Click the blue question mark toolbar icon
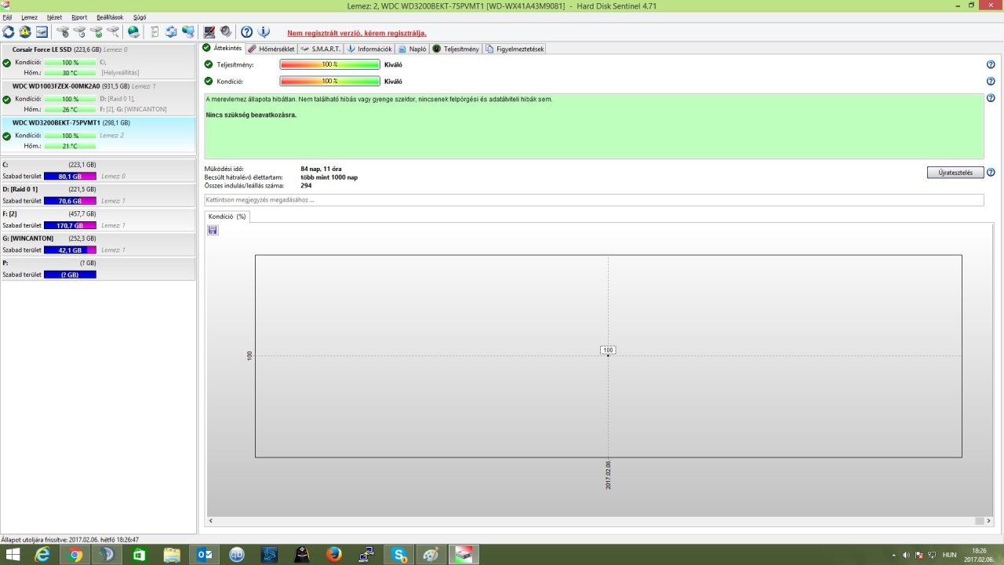Image resolution: width=1004 pixels, height=565 pixels. pos(246,32)
